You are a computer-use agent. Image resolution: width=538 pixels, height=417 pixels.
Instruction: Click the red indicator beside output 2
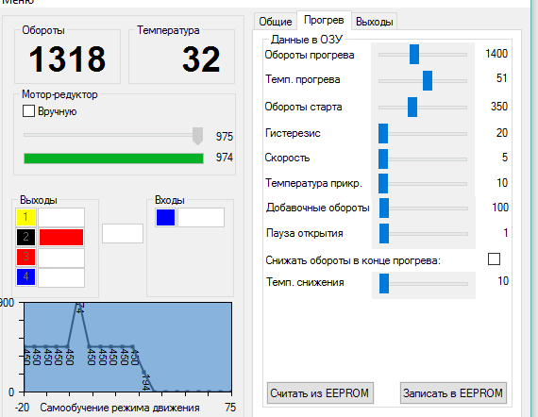[x=61, y=237]
